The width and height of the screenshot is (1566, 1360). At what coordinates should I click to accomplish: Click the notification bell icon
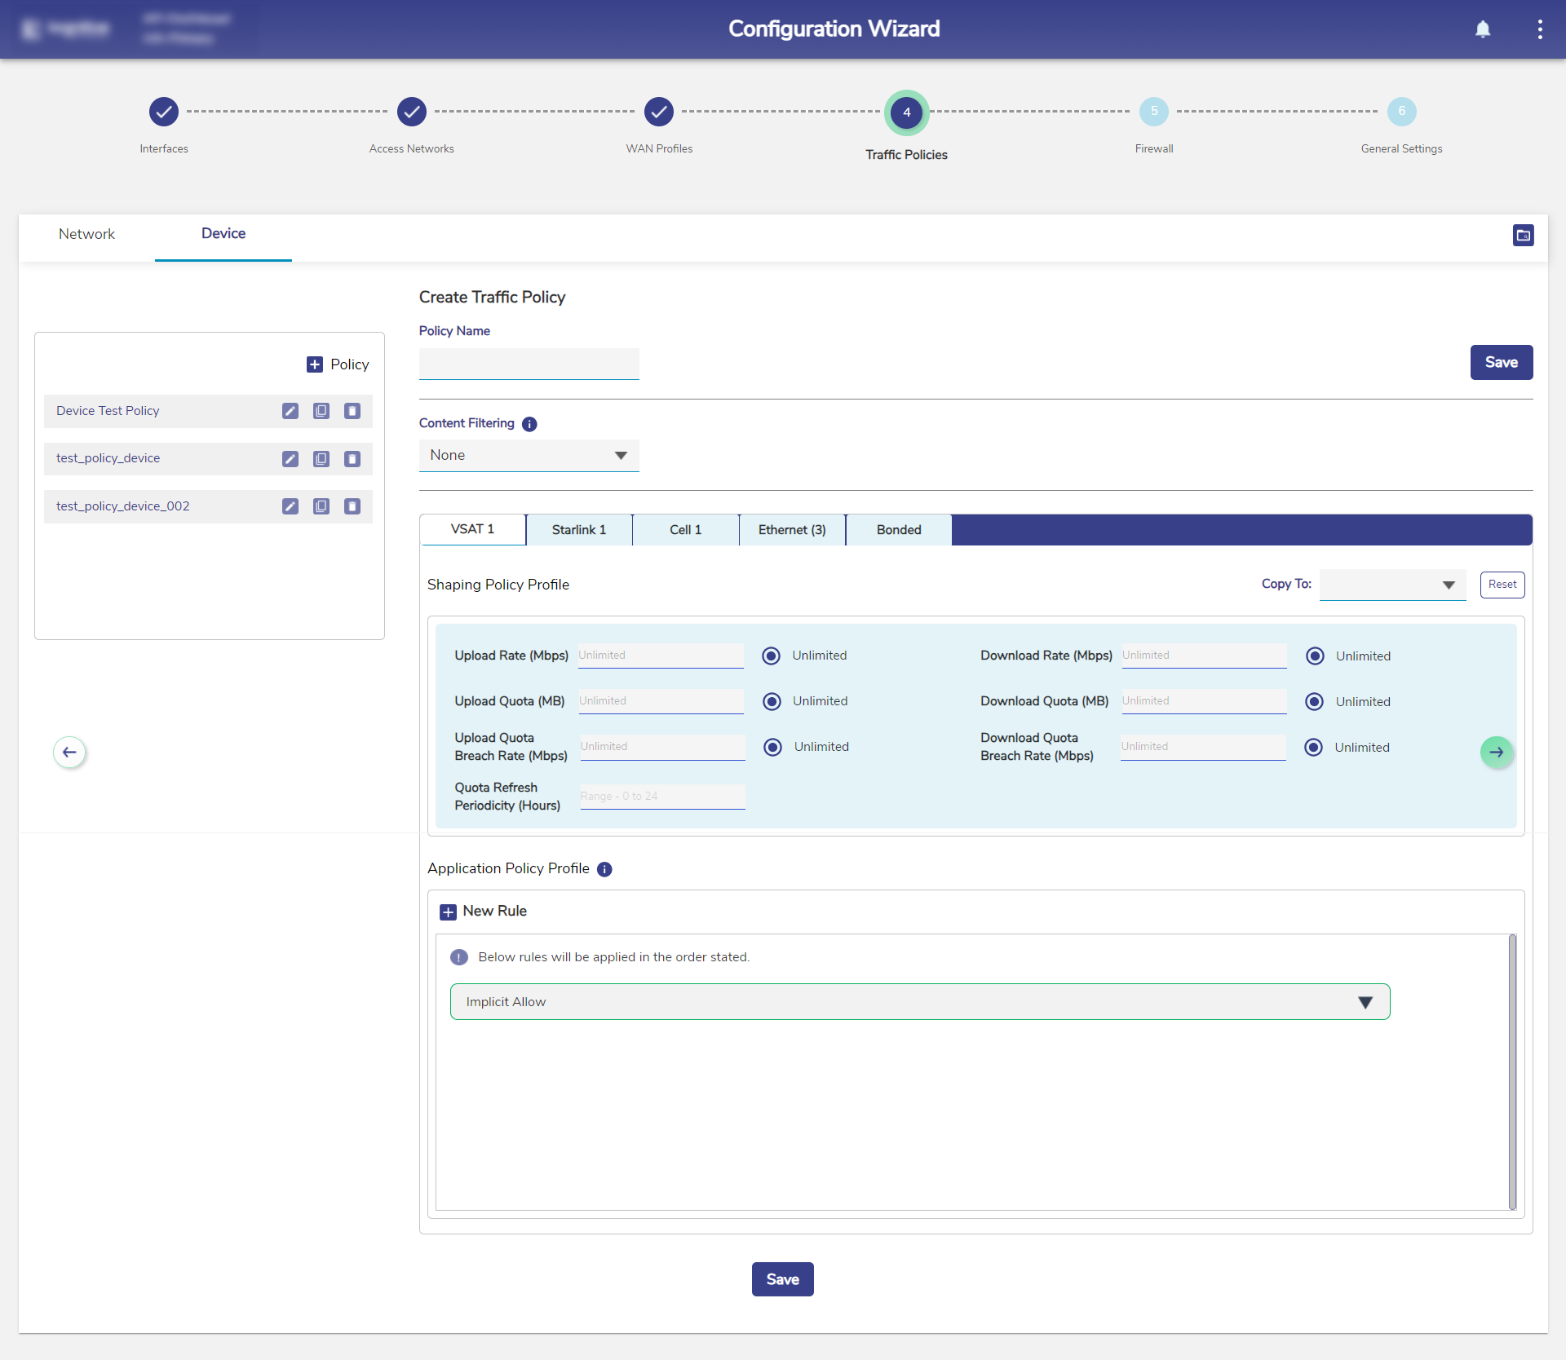1483,29
